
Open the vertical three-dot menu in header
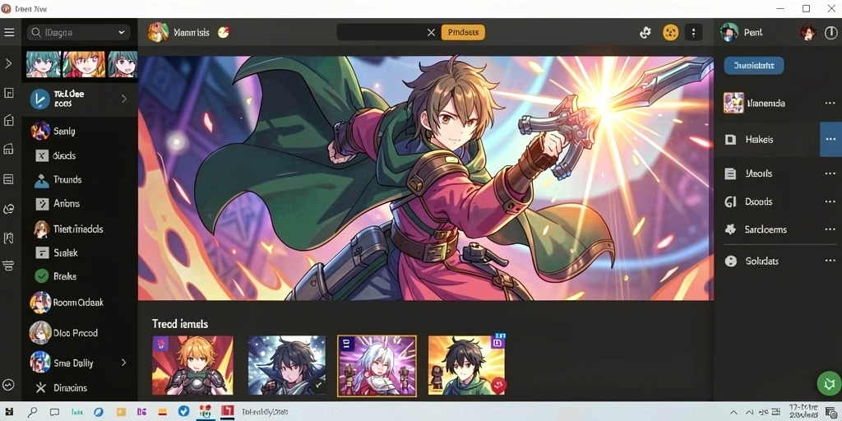(x=694, y=33)
